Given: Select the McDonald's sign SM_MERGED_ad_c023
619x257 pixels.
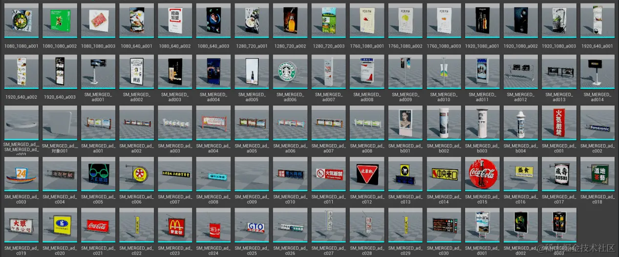Looking at the screenshot, I should coord(175,225).
